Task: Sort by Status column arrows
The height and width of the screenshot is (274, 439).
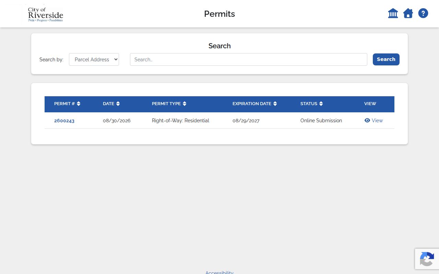Action: [x=321, y=104]
